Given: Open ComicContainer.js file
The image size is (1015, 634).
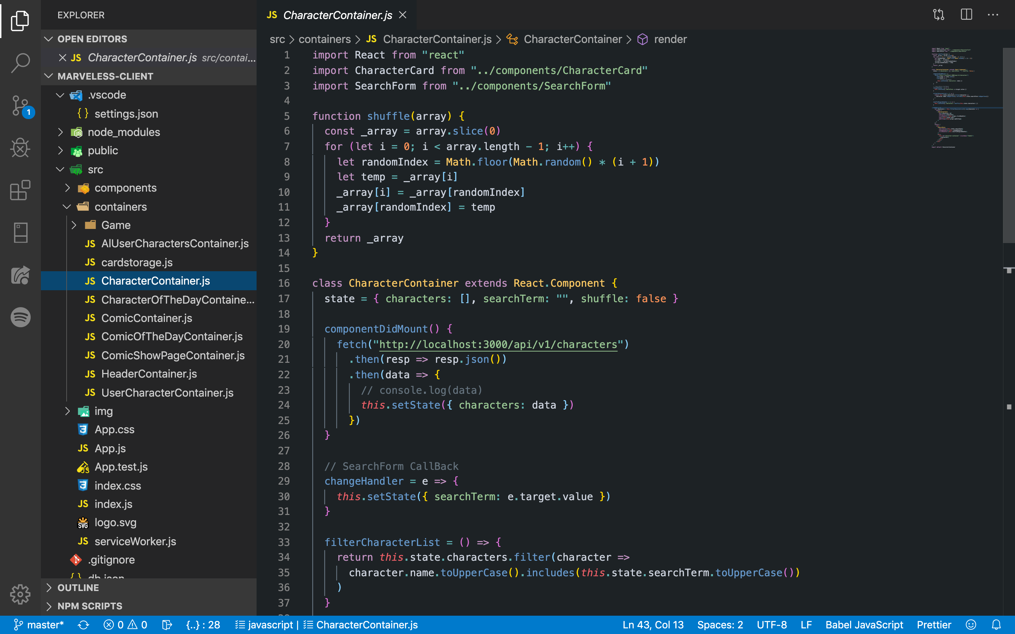Looking at the screenshot, I should pos(149,318).
